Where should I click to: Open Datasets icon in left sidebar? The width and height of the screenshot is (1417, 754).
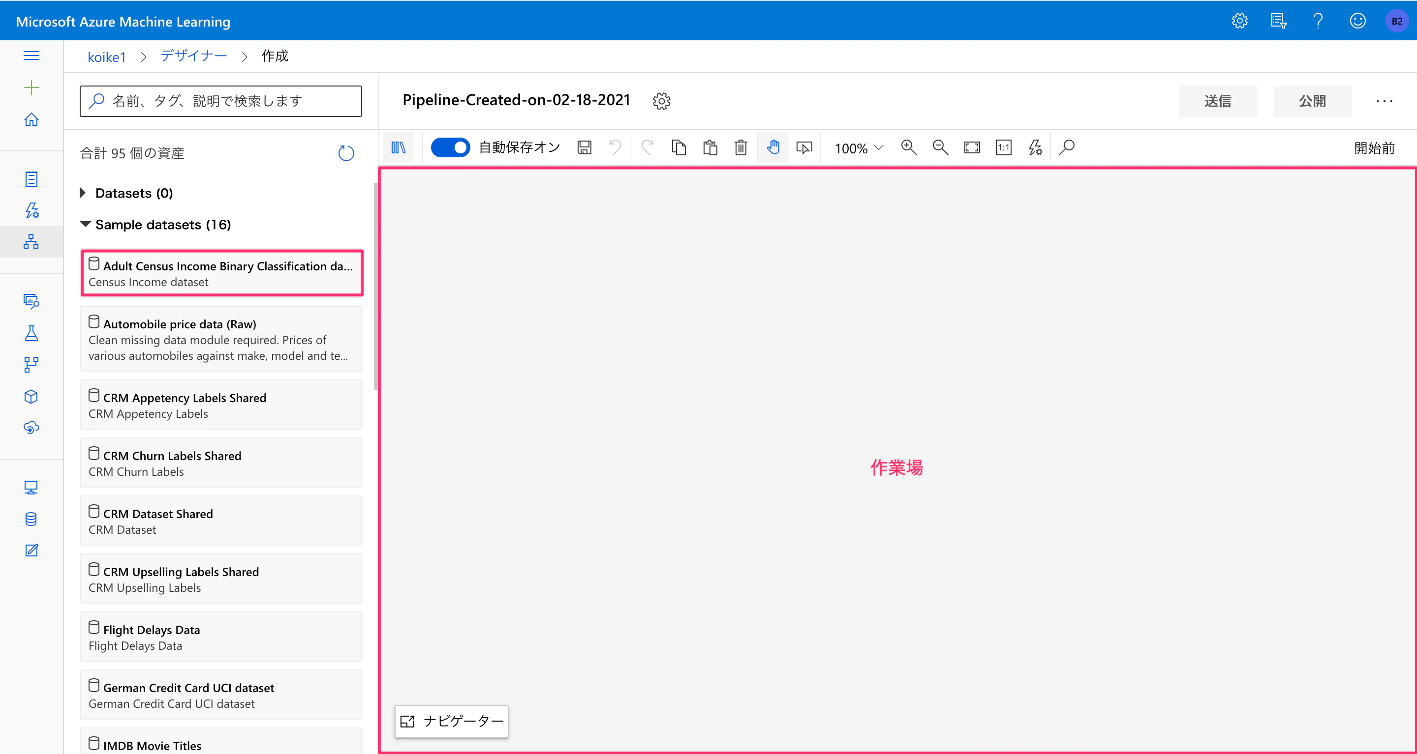click(x=31, y=301)
